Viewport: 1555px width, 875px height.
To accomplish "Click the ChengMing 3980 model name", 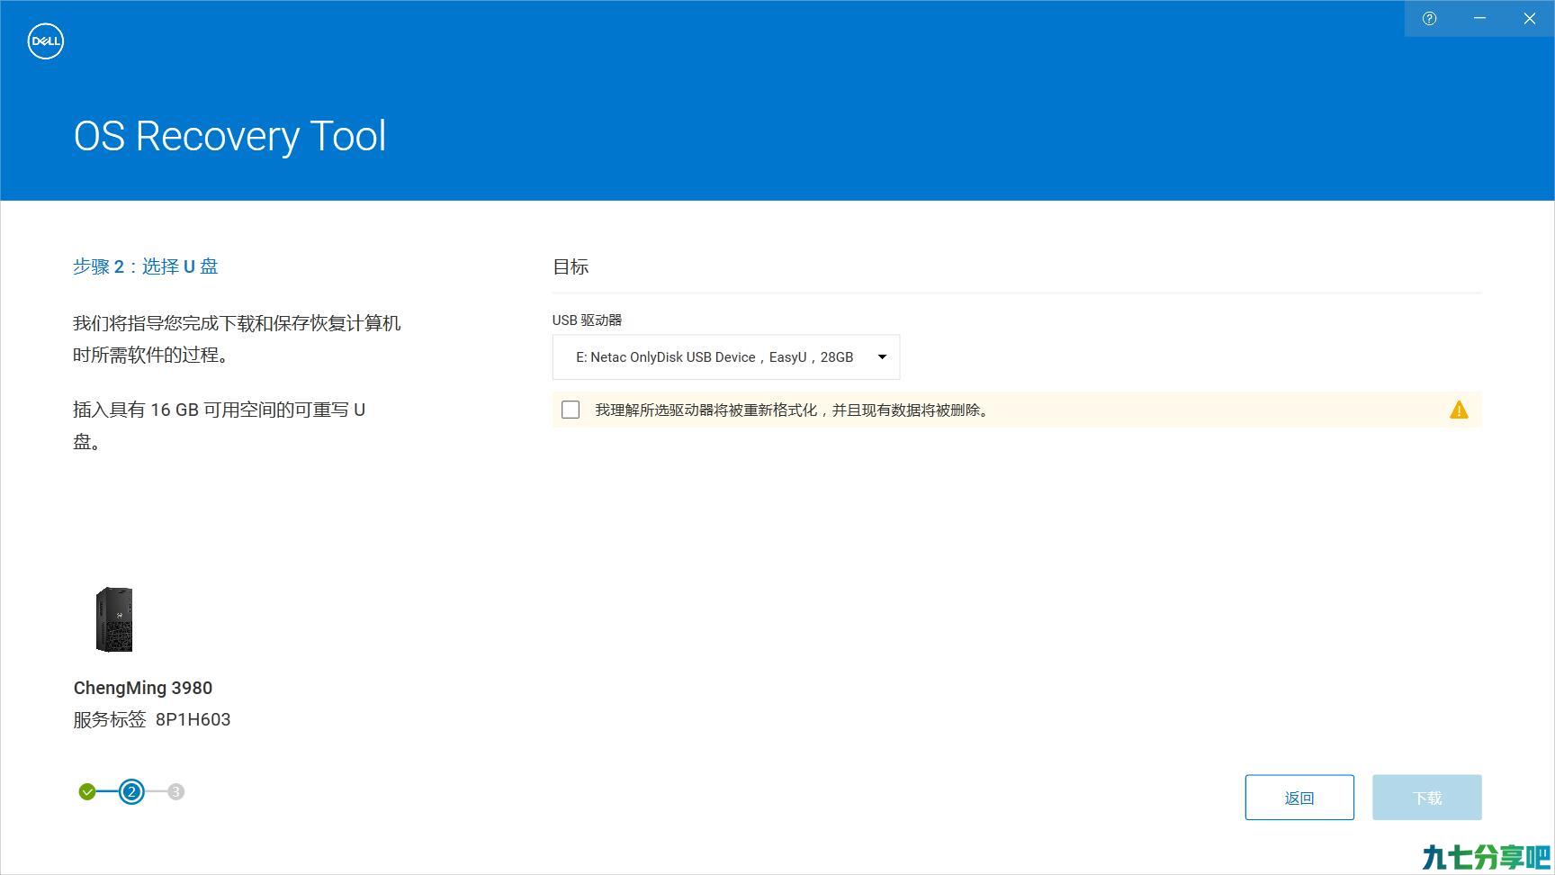I will (143, 688).
